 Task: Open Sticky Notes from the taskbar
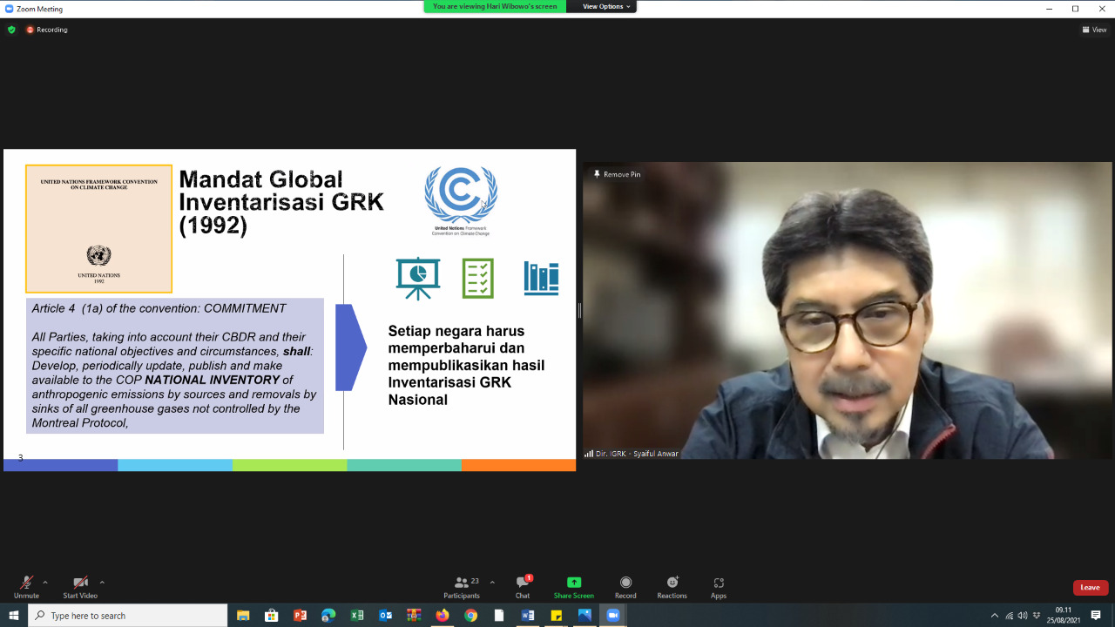[x=557, y=616]
